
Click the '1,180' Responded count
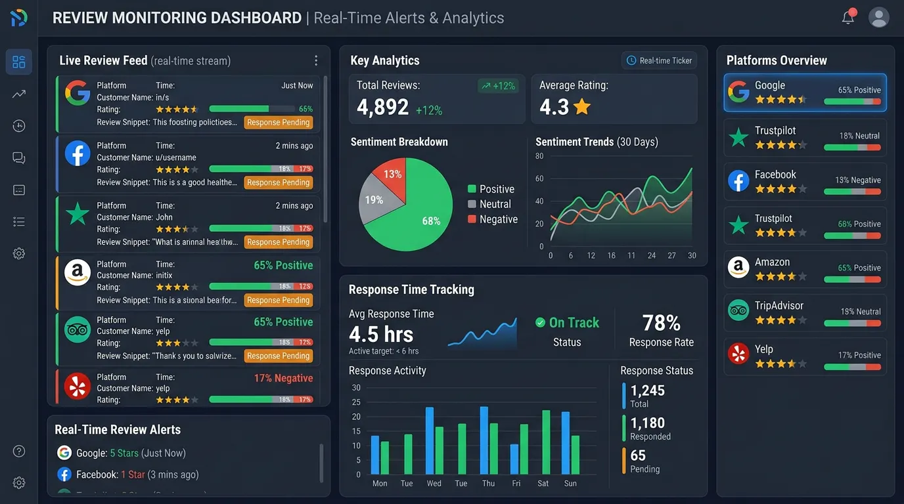[648, 423]
